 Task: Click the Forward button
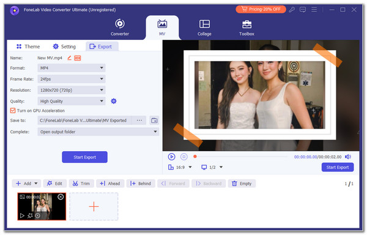(x=173, y=184)
